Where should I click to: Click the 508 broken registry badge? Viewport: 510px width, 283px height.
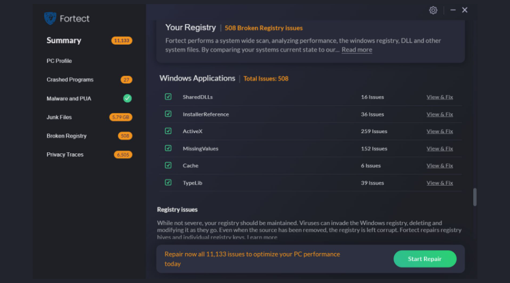coord(125,136)
